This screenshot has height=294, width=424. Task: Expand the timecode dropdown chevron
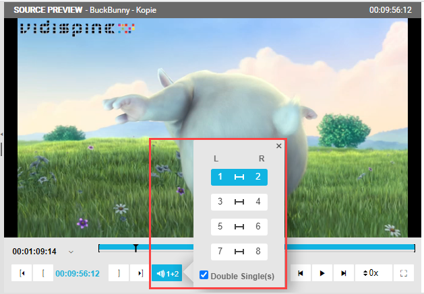(x=71, y=252)
